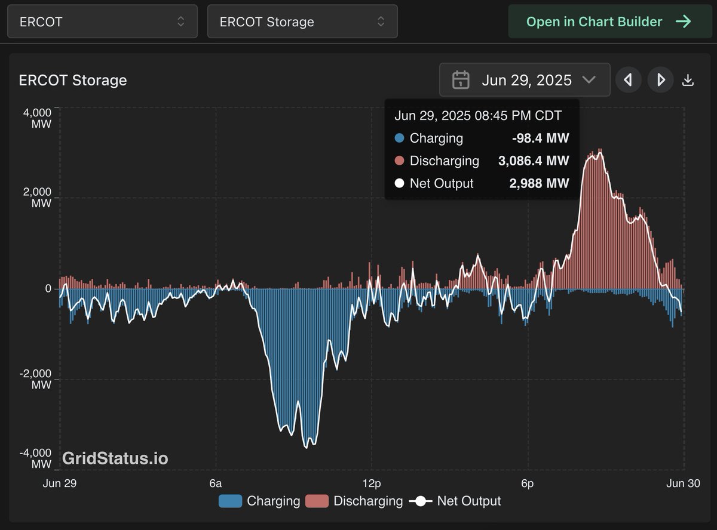Click the -2,000 MW y-axis label
The height and width of the screenshot is (530, 717).
coord(36,379)
